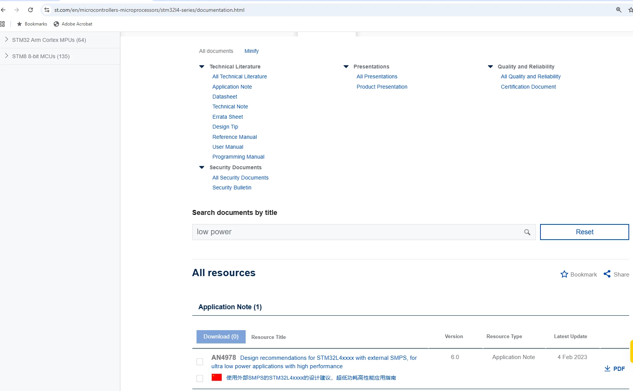Image resolution: width=633 pixels, height=391 pixels.
Task: Filter by Design Tip
Action: (x=225, y=127)
